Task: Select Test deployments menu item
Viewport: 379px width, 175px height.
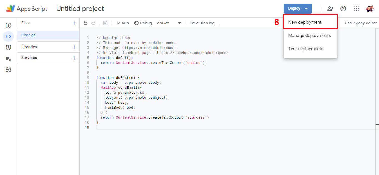Action: [306, 49]
